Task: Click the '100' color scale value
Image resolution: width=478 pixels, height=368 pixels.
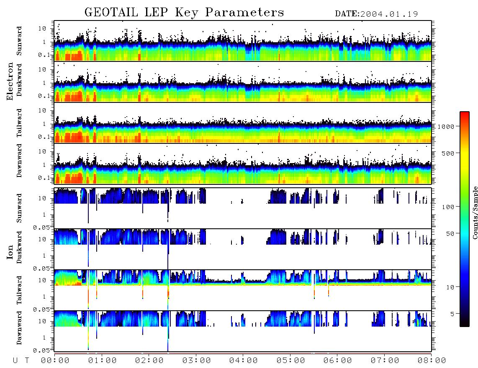Action: (x=448, y=207)
